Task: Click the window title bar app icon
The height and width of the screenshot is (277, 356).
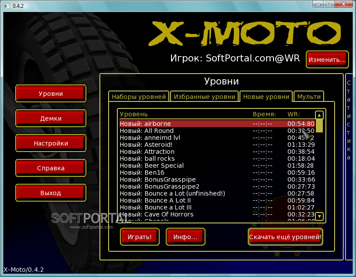Action: tap(7, 6)
